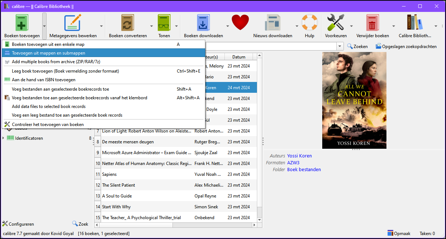Screen dimensions: 446x239
Task: Click the Taken: 0 jobs indicator
Action: click(427, 234)
